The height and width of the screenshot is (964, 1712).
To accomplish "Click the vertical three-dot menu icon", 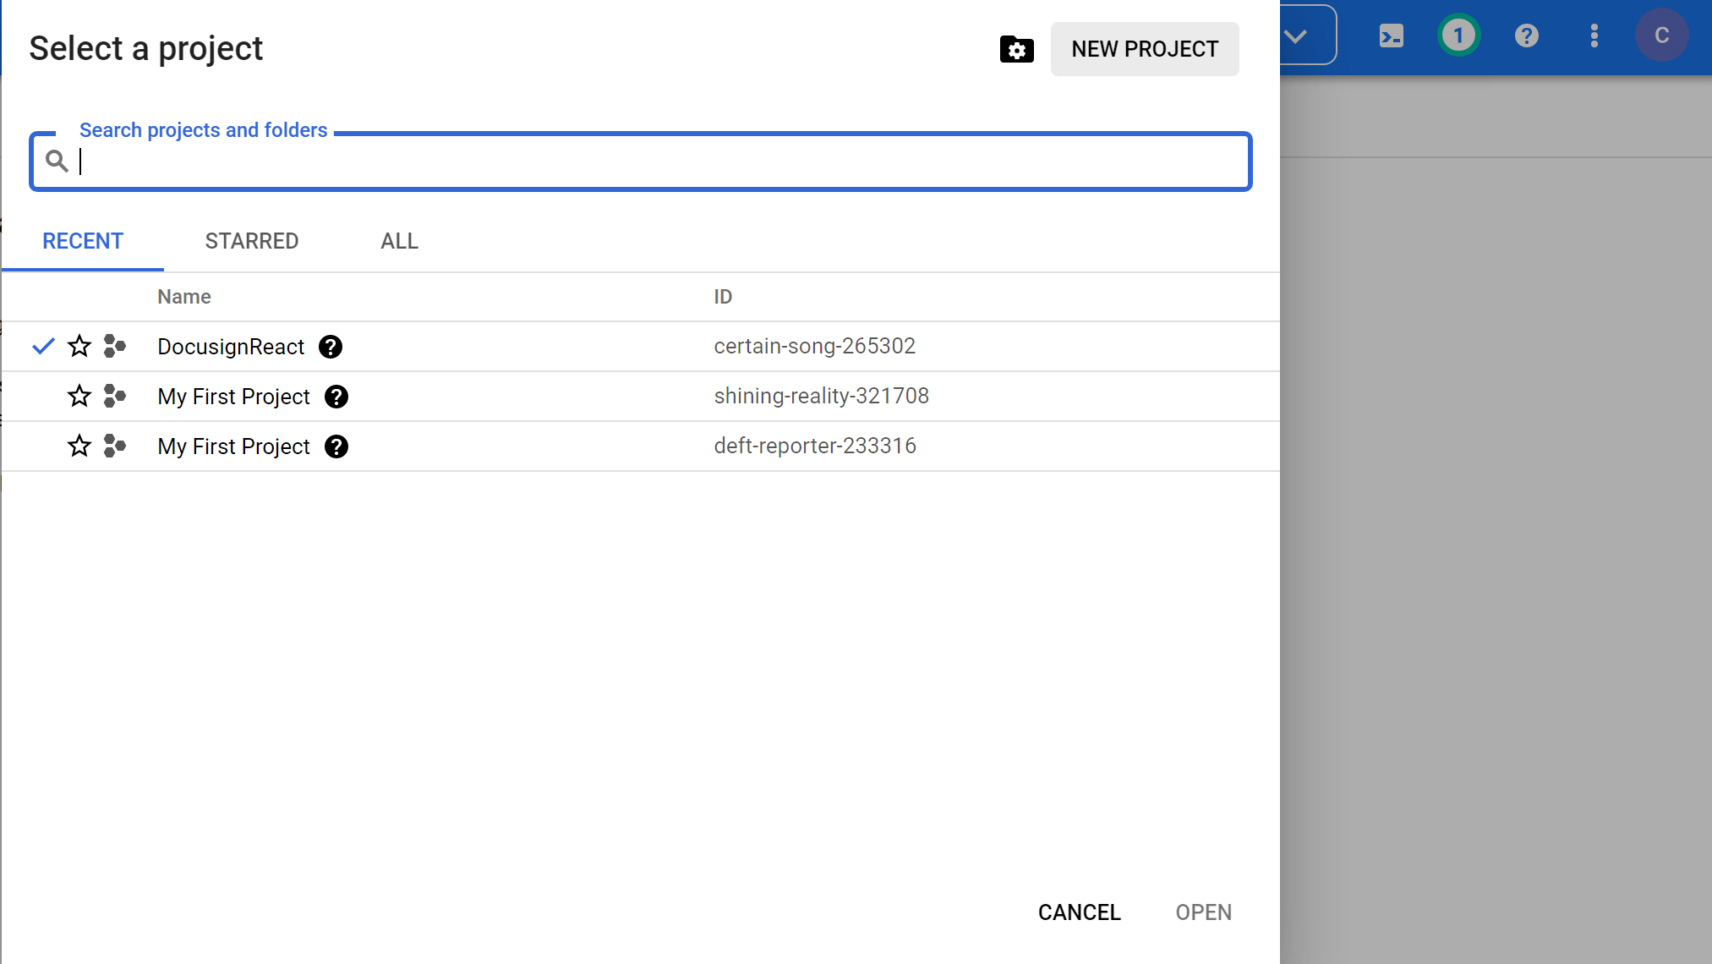I will pos(1594,36).
